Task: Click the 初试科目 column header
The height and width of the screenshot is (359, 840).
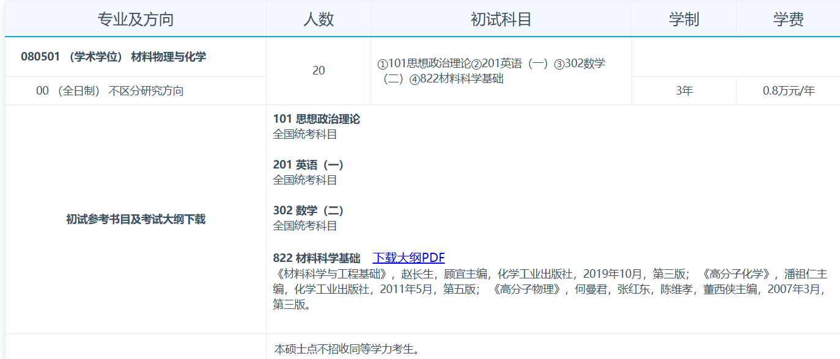Action: point(501,18)
